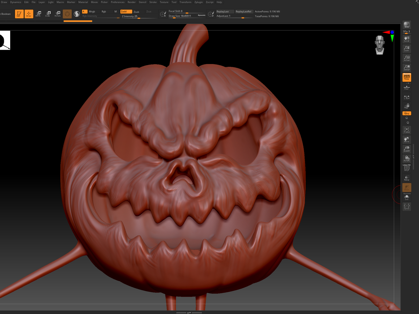The height and width of the screenshot is (314, 419).
Task: Toggle the M material mode
Action: (x=116, y=11)
